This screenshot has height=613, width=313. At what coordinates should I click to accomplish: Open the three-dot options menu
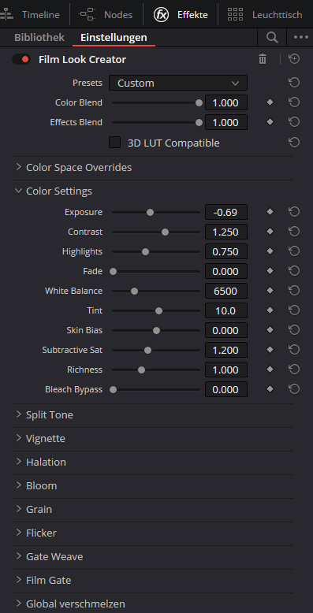click(301, 38)
